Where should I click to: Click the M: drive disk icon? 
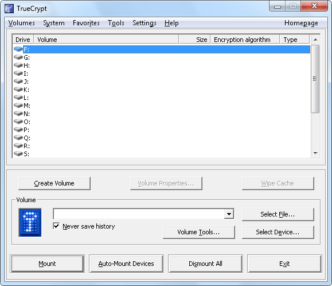click(18, 106)
